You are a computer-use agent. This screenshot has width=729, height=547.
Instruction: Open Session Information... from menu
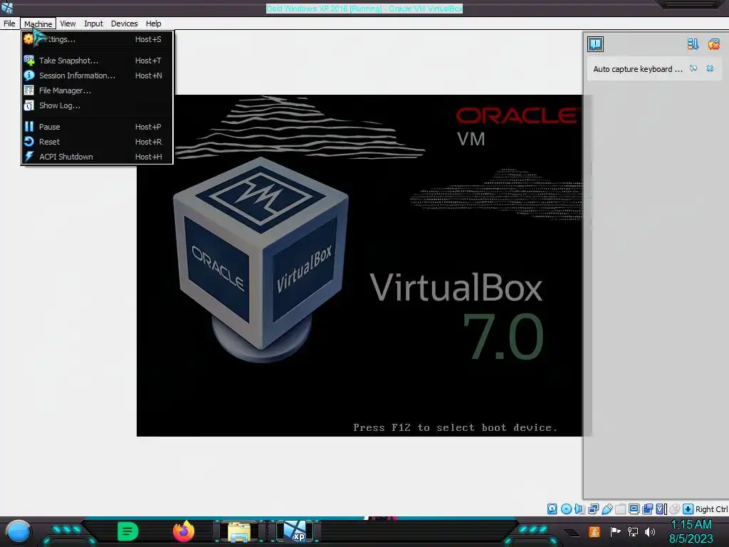(x=97, y=75)
